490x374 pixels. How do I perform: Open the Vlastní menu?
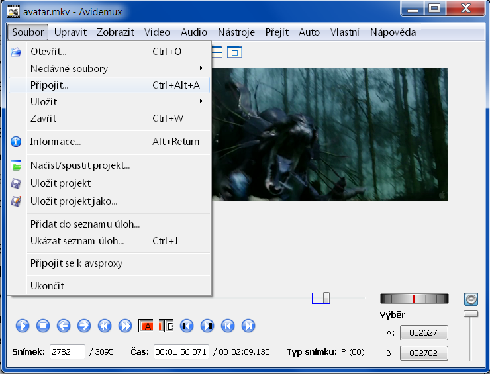click(345, 32)
